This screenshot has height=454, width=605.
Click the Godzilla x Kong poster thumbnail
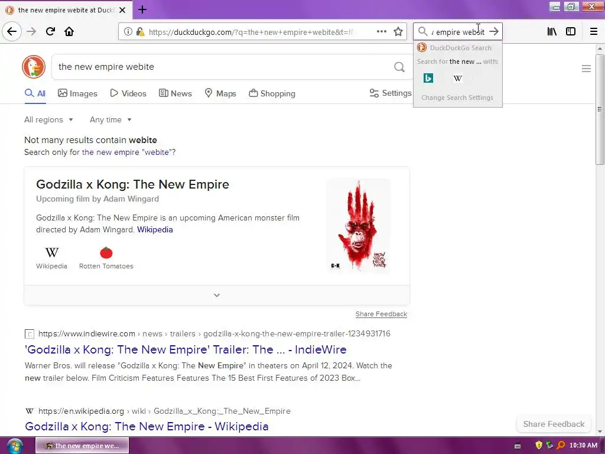pos(359,226)
